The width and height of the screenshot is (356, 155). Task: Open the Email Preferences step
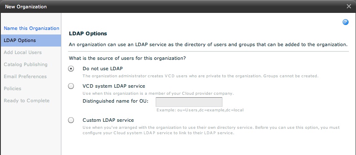[25, 76]
